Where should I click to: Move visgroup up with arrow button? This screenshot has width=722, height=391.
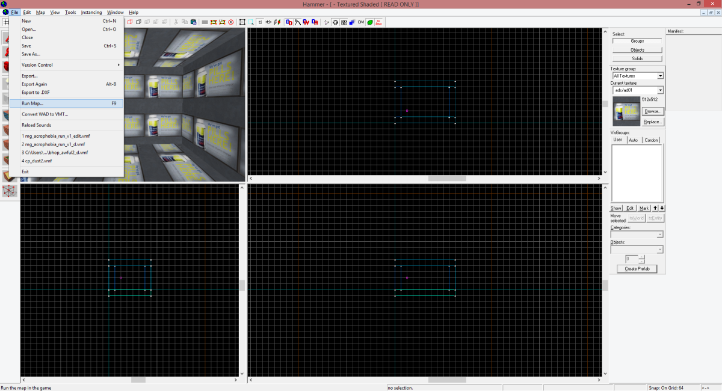655,208
